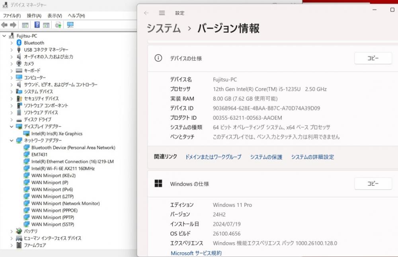
Task: Minimize the Settings window
Action: (375, 10)
